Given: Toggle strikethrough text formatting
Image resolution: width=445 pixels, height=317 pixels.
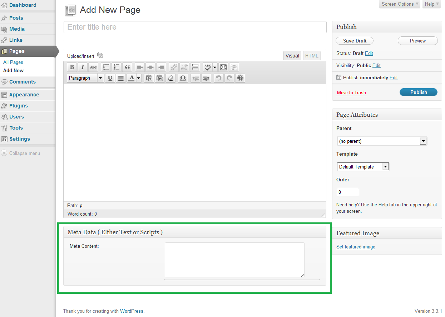Looking at the screenshot, I should pyautogui.click(x=93, y=67).
